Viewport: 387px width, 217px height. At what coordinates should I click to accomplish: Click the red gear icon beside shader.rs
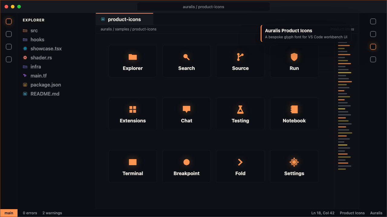(25, 58)
